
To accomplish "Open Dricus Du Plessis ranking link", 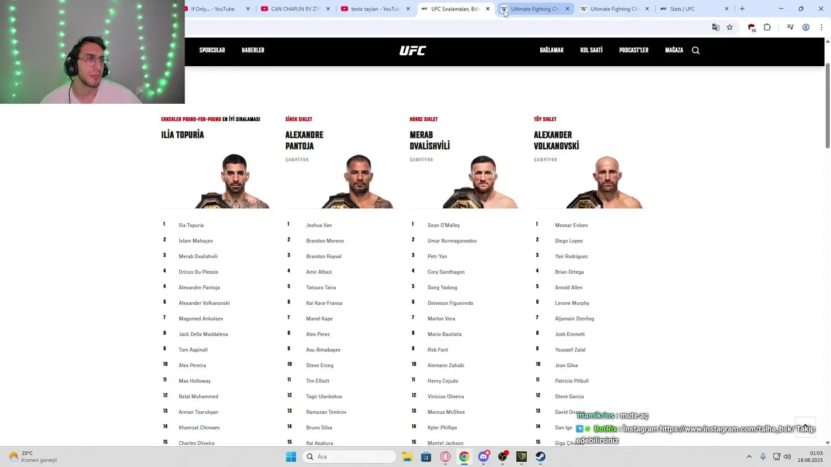I will [x=199, y=272].
